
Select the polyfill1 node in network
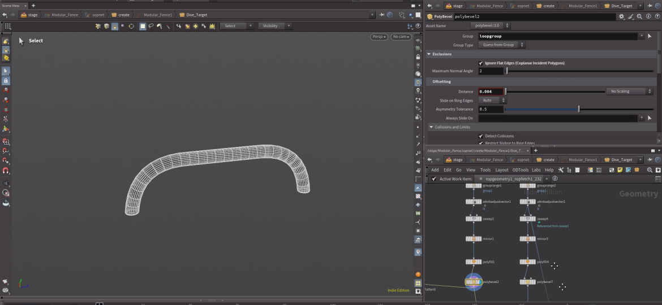point(474,262)
